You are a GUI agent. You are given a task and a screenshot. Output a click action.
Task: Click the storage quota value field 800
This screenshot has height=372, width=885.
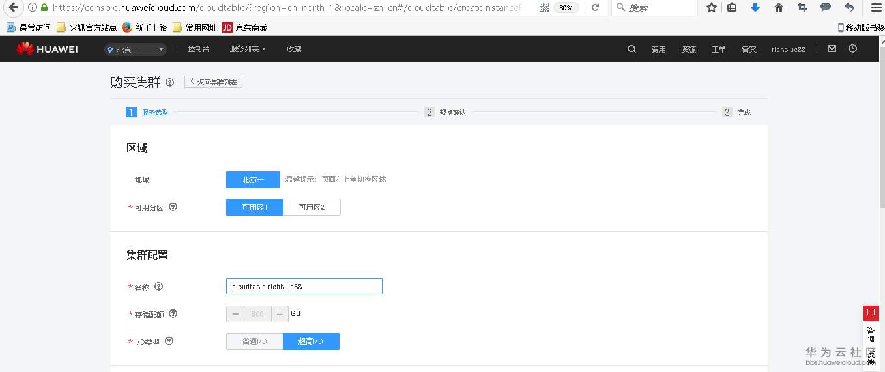257,314
